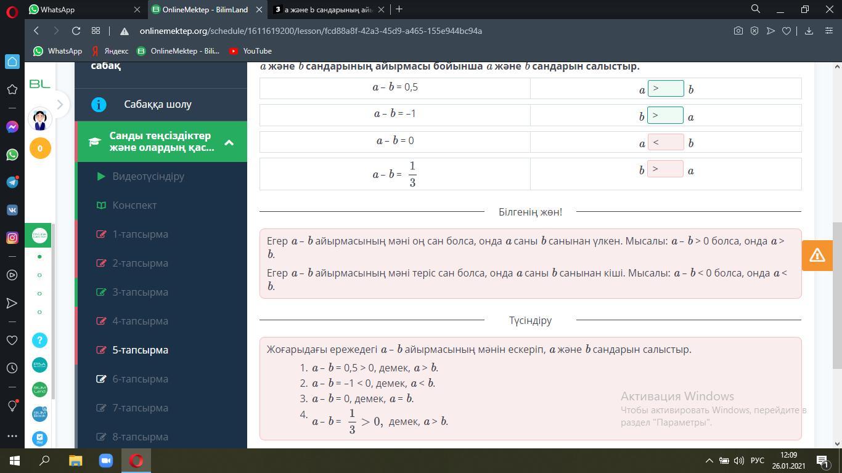This screenshot has height=473, width=842.
Task: Open the VK sidebar icon
Action: coord(12,210)
